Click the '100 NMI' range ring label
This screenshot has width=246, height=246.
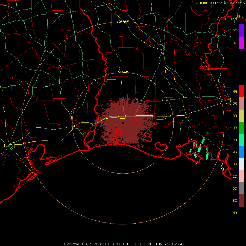click(x=123, y=22)
